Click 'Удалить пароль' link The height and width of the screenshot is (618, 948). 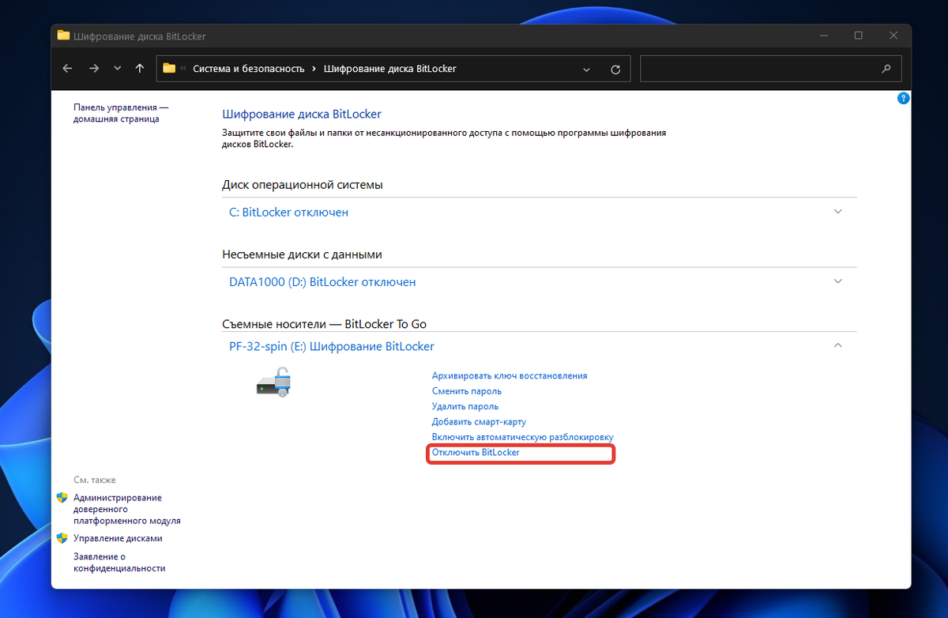(x=465, y=406)
